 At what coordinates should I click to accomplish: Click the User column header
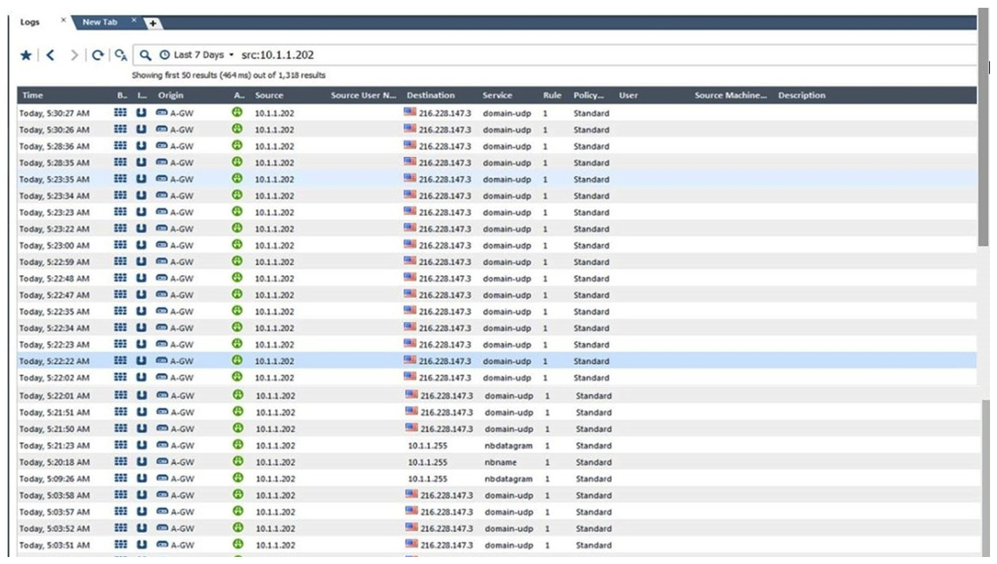[x=628, y=96]
